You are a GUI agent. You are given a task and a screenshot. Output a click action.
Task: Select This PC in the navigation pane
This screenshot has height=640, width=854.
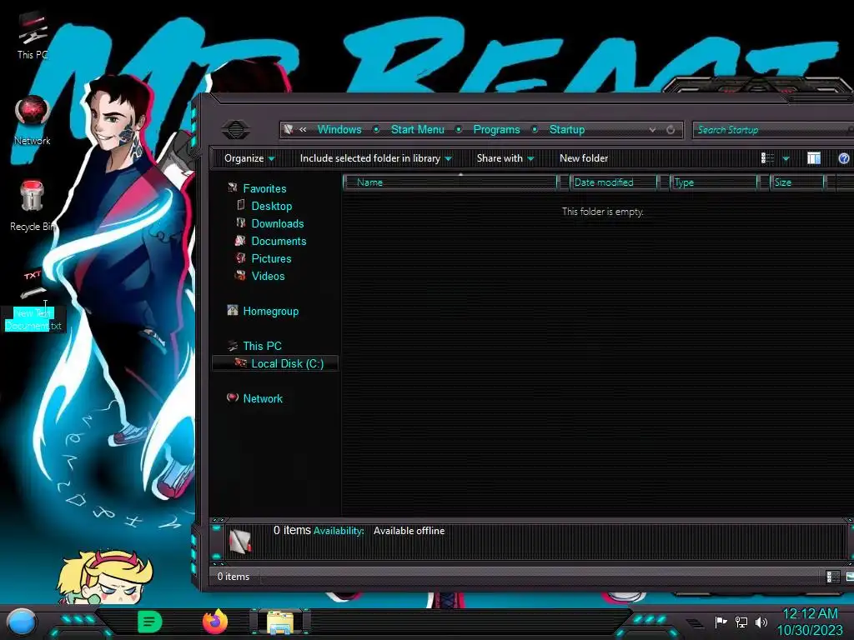point(262,346)
